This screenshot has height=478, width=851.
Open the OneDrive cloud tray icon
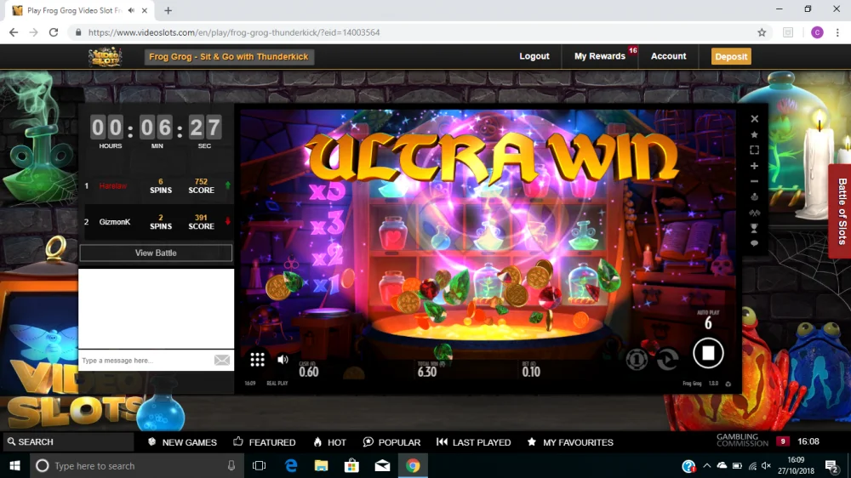click(722, 465)
